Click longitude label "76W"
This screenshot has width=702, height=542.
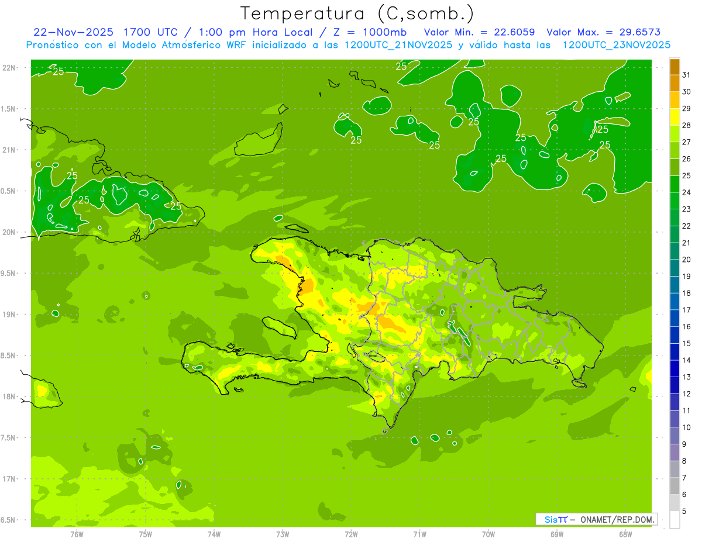(77, 534)
